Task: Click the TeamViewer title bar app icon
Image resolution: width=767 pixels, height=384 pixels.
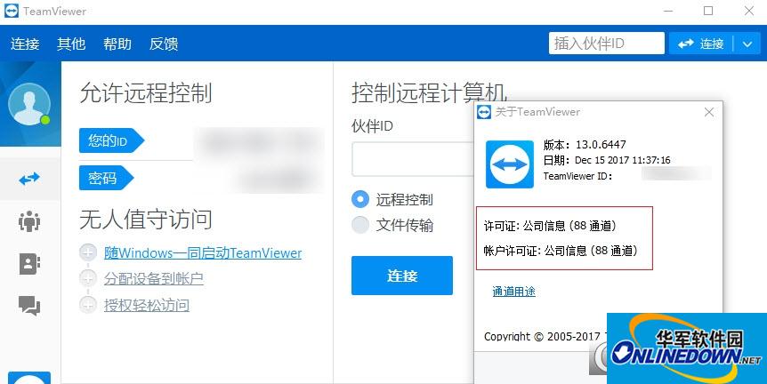Action: coord(12,11)
